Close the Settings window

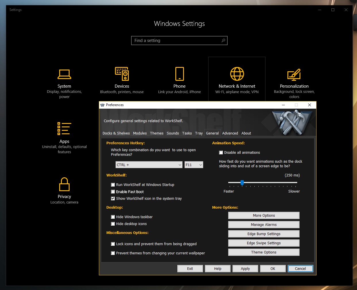346,10
